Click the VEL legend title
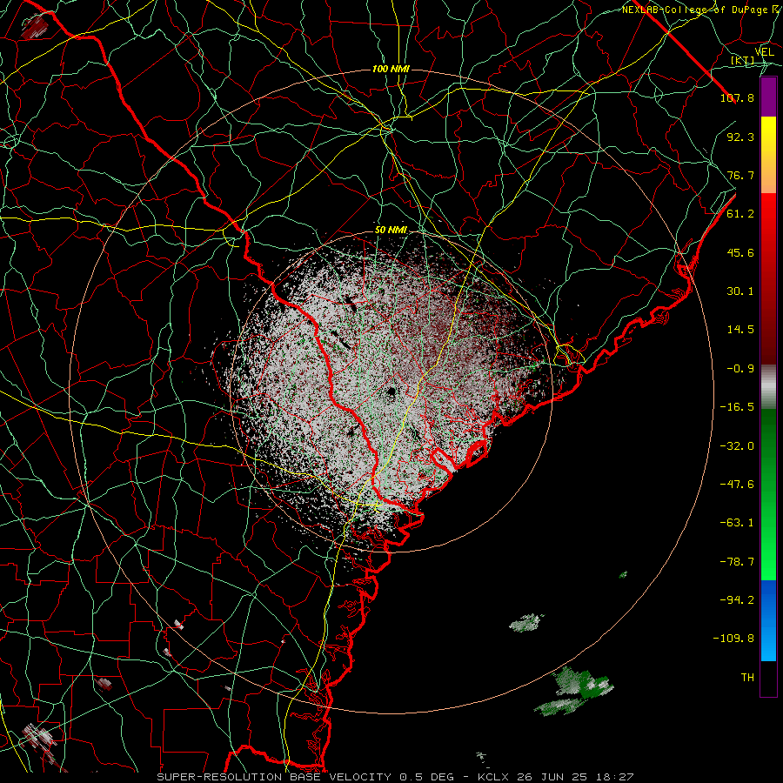 coord(764,52)
